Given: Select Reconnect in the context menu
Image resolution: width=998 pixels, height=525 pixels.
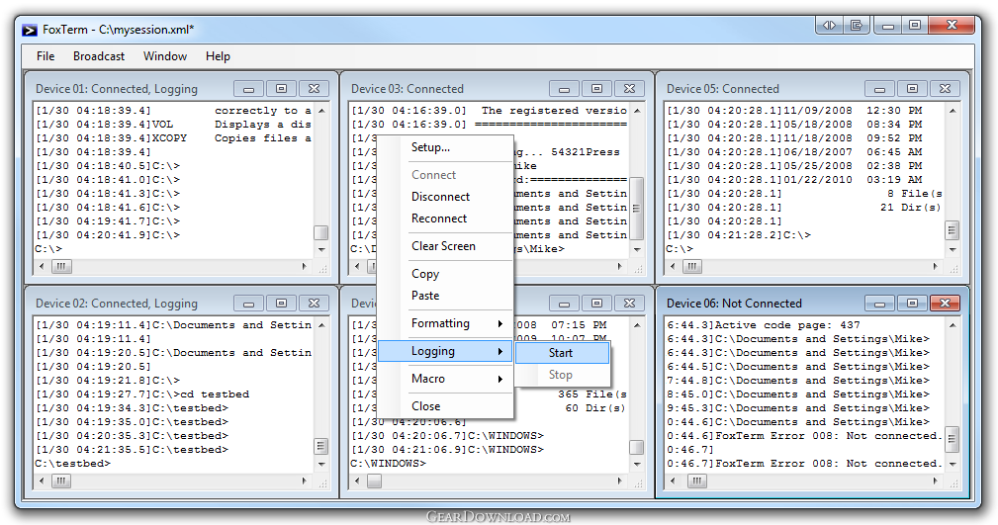Looking at the screenshot, I should [x=445, y=219].
